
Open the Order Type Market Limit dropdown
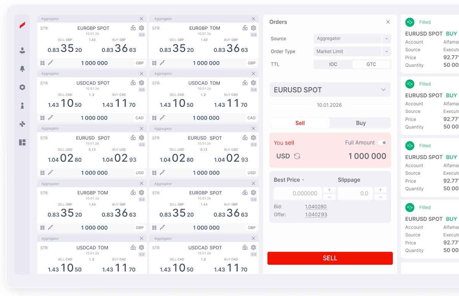pyautogui.click(x=386, y=52)
